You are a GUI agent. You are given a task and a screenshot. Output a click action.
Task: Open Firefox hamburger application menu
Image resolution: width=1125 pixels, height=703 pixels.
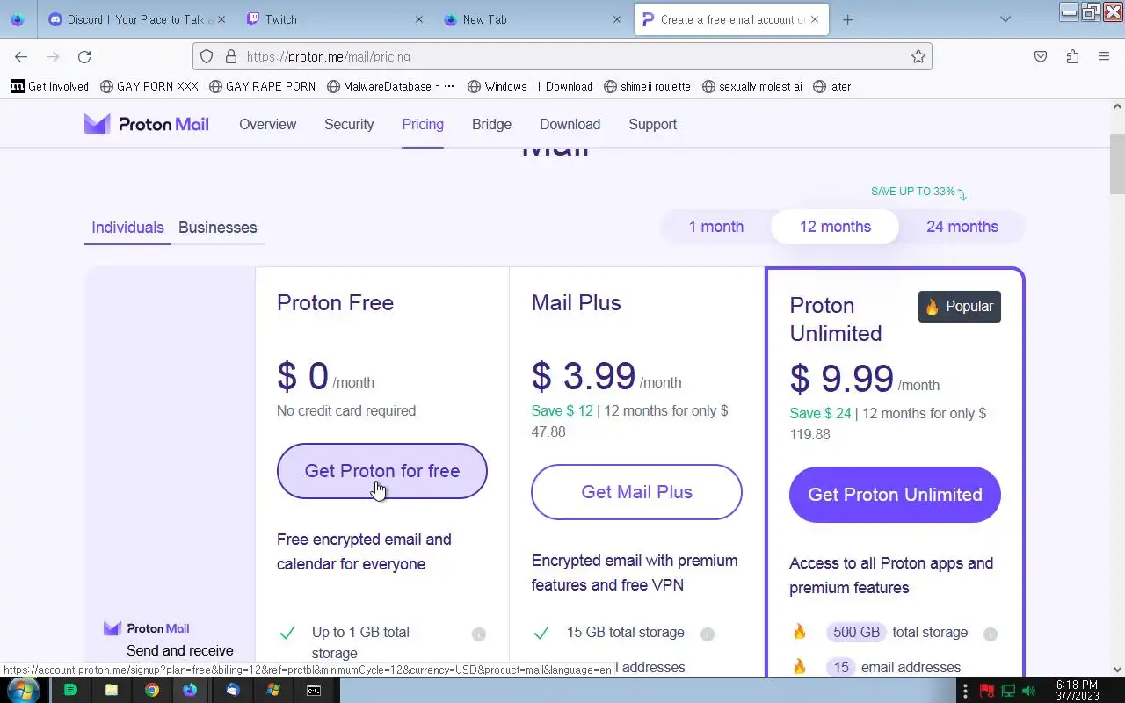pyautogui.click(x=1104, y=56)
